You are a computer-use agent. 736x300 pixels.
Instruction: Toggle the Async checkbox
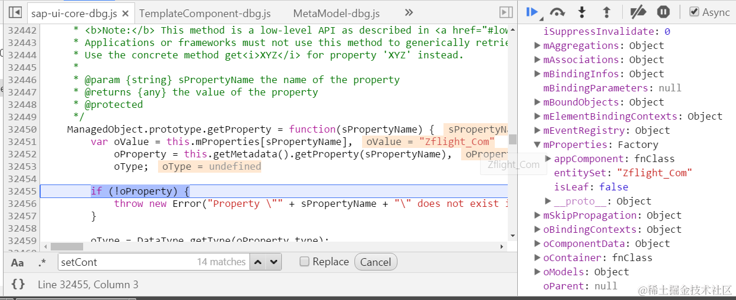coord(694,12)
